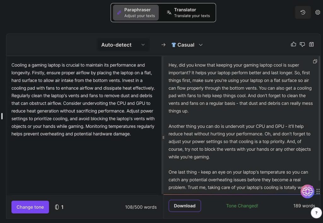The image size is (323, 223).
Task: Select the Paraphraser tab
Action: click(136, 13)
